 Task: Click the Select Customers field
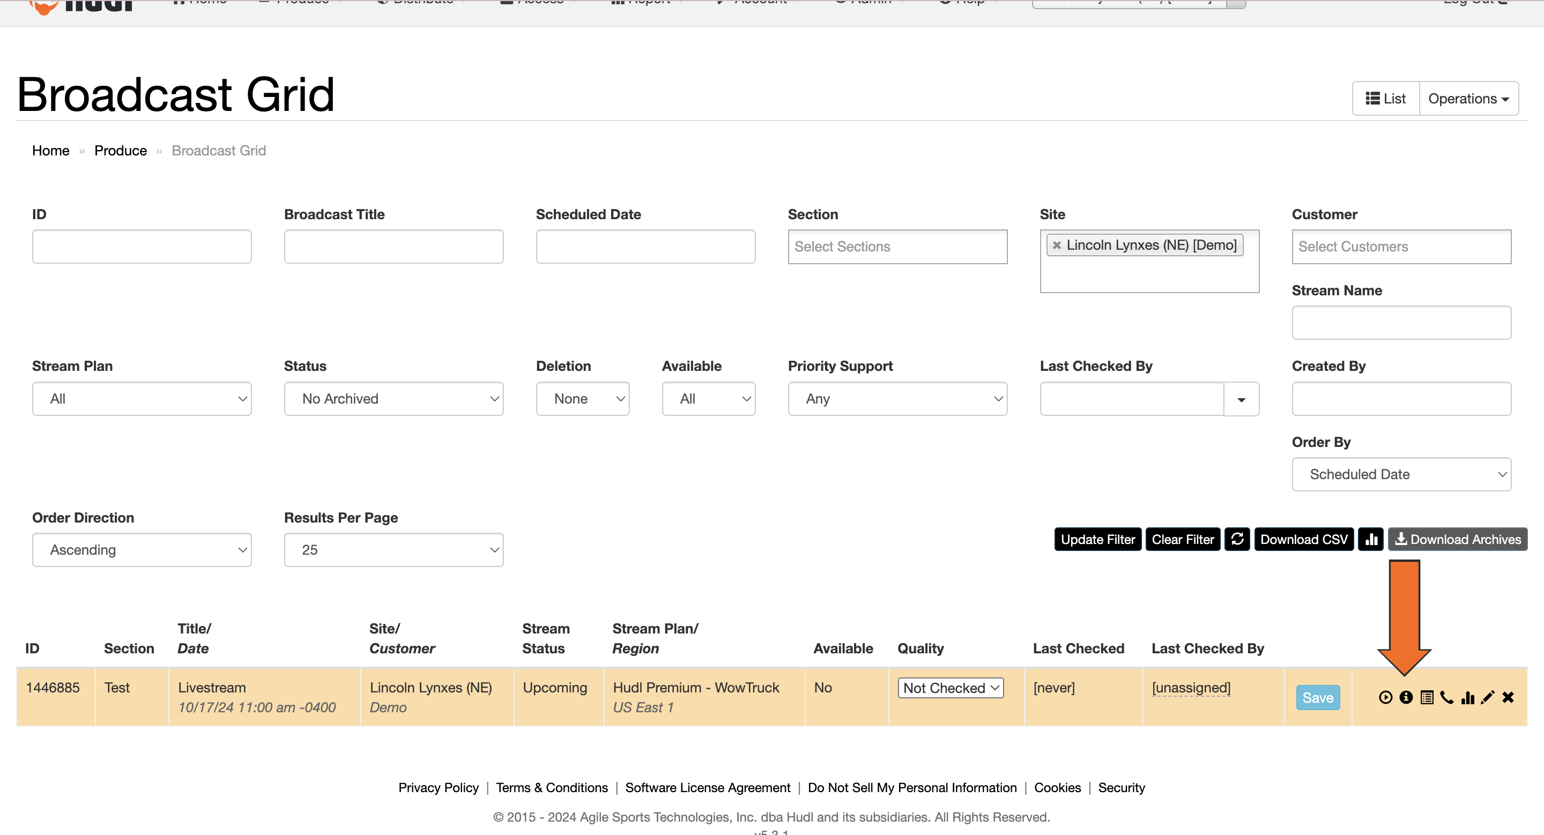pyautogui.click(x=1401, y=246)
